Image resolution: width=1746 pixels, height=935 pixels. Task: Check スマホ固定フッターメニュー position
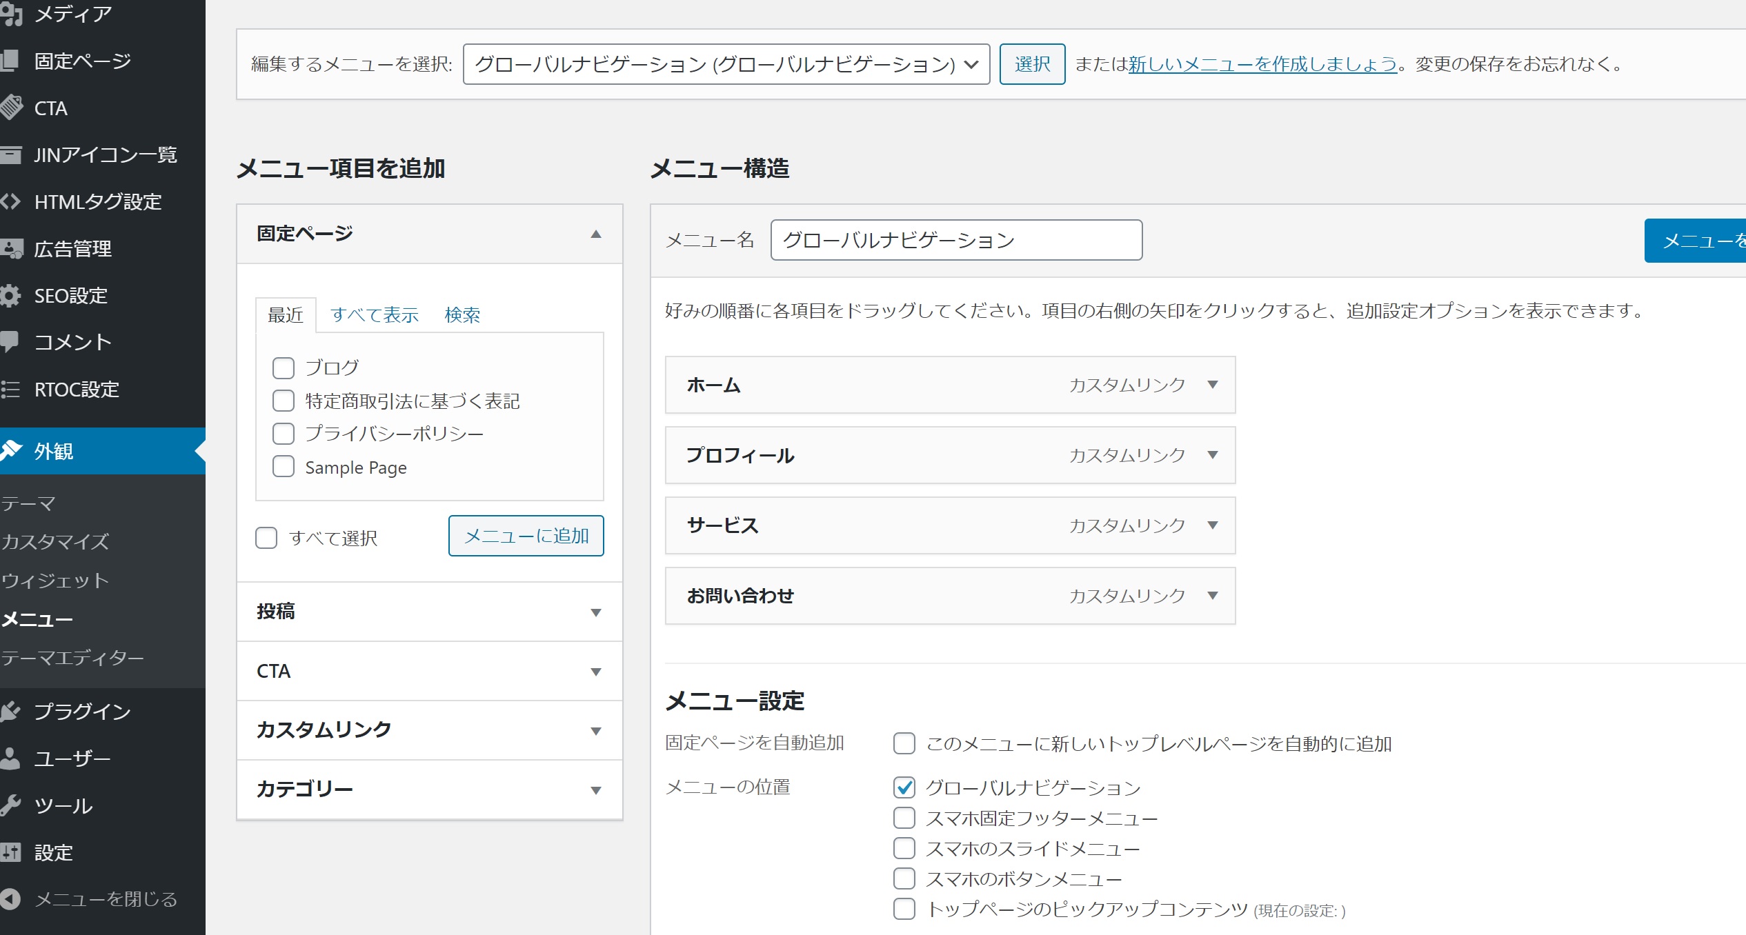904,818
